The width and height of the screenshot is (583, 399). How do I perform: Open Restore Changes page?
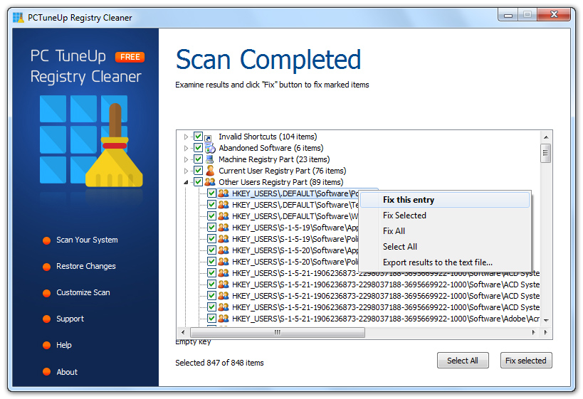pos(86,267)
